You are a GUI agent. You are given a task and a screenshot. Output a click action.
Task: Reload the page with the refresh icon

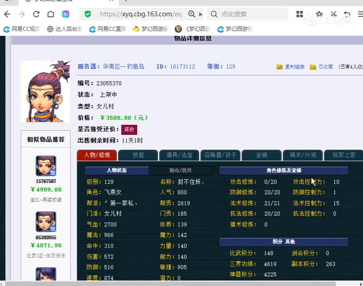36,14
